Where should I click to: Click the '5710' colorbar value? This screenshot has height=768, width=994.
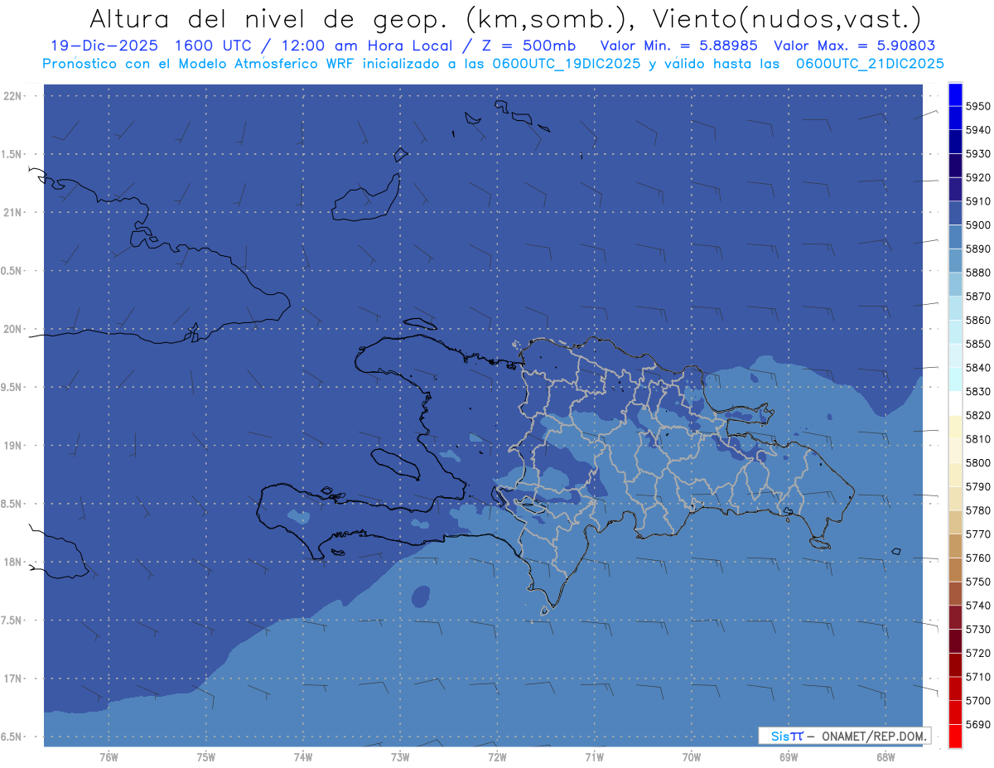pyautogui.click(x=977, y=677)
